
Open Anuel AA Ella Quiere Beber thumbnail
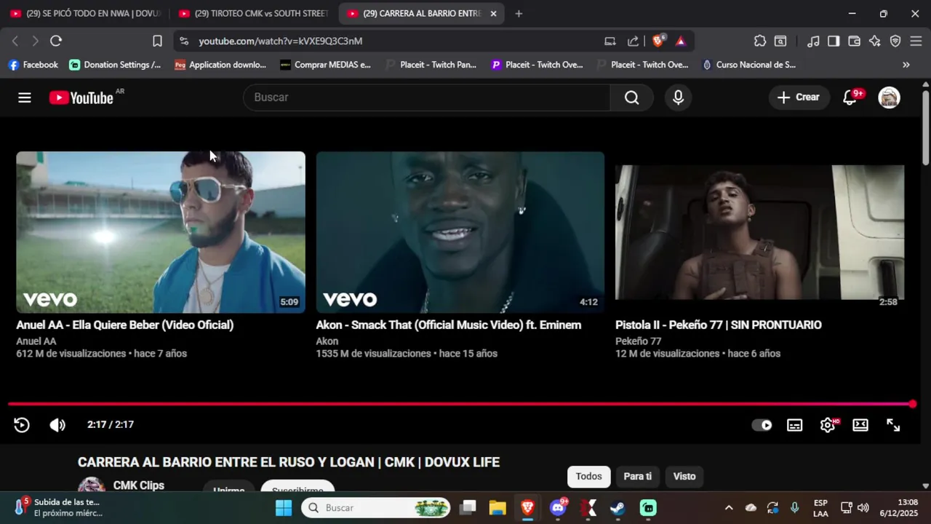point(161,232)
